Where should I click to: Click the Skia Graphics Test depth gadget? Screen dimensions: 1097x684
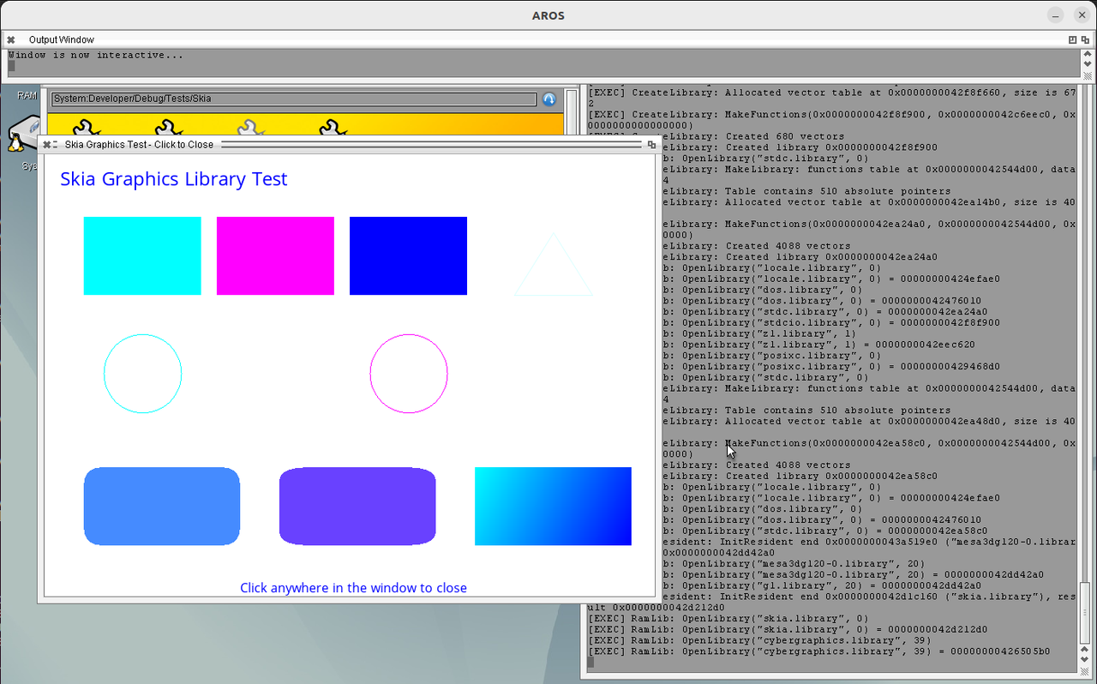[x=651, y=145]
